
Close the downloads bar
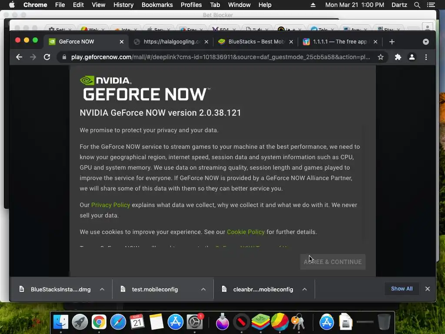click(428, 289)
